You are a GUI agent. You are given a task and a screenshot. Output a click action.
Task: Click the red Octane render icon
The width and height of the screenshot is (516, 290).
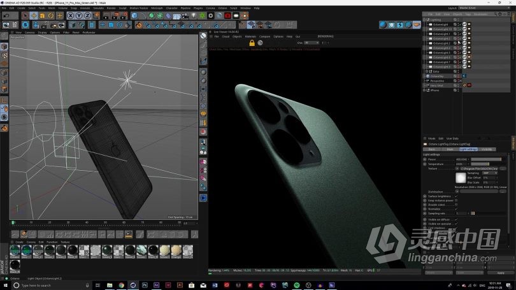click(227, 15)
